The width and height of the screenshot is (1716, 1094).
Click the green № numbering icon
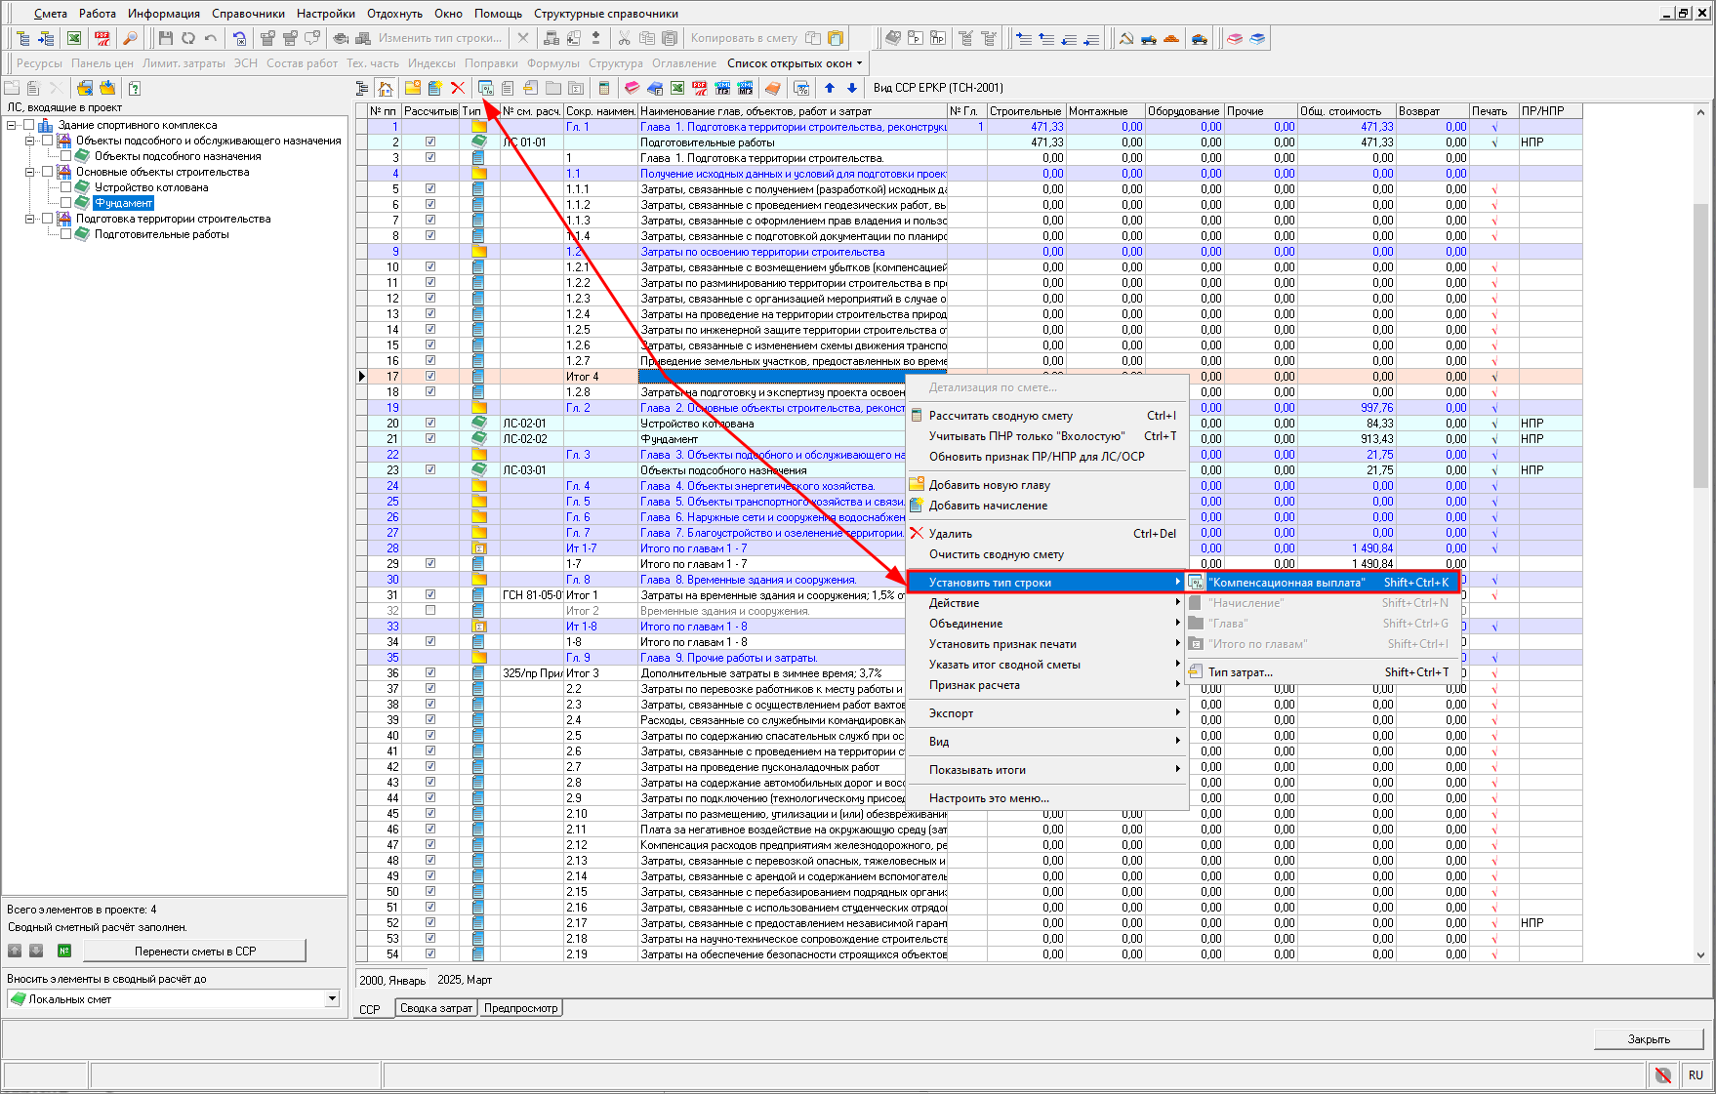click(64, 951)
